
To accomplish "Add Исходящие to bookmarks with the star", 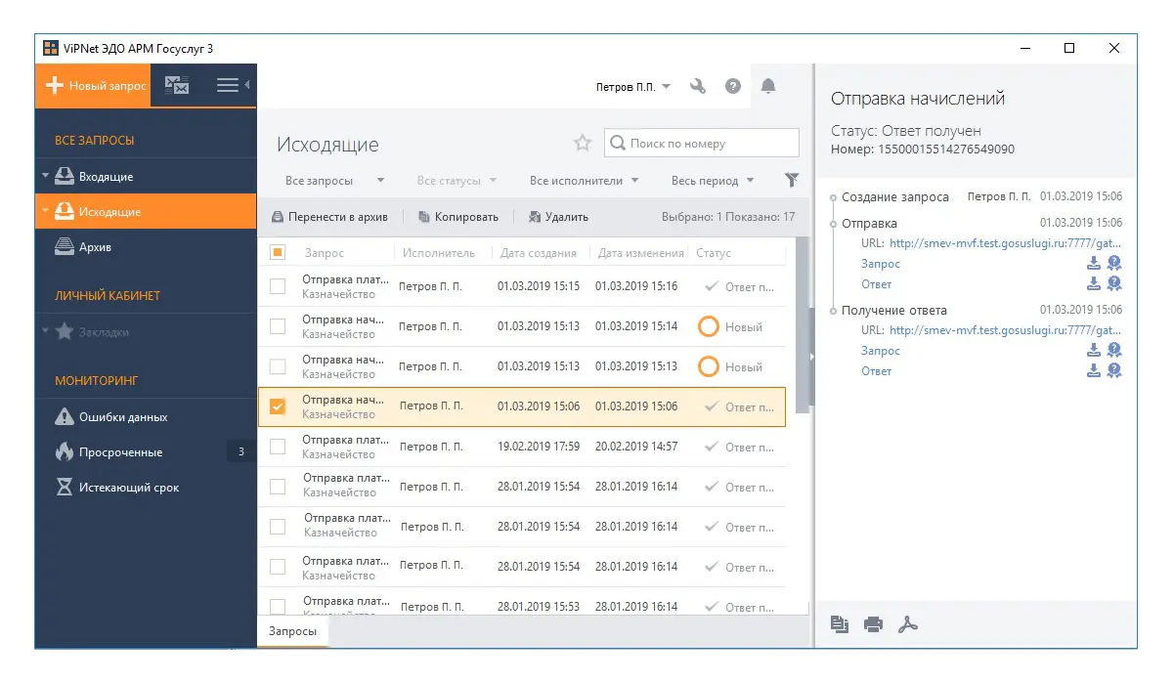I will (x=583, y=144).
